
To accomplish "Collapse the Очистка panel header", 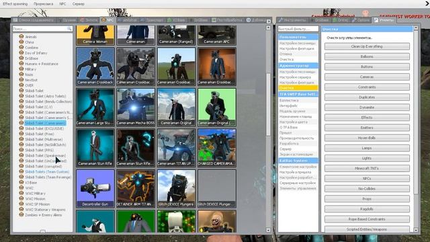I will [367, 29].
